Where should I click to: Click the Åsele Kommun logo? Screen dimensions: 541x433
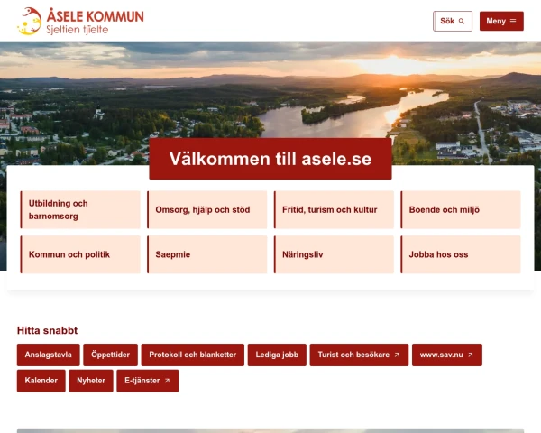80,21
